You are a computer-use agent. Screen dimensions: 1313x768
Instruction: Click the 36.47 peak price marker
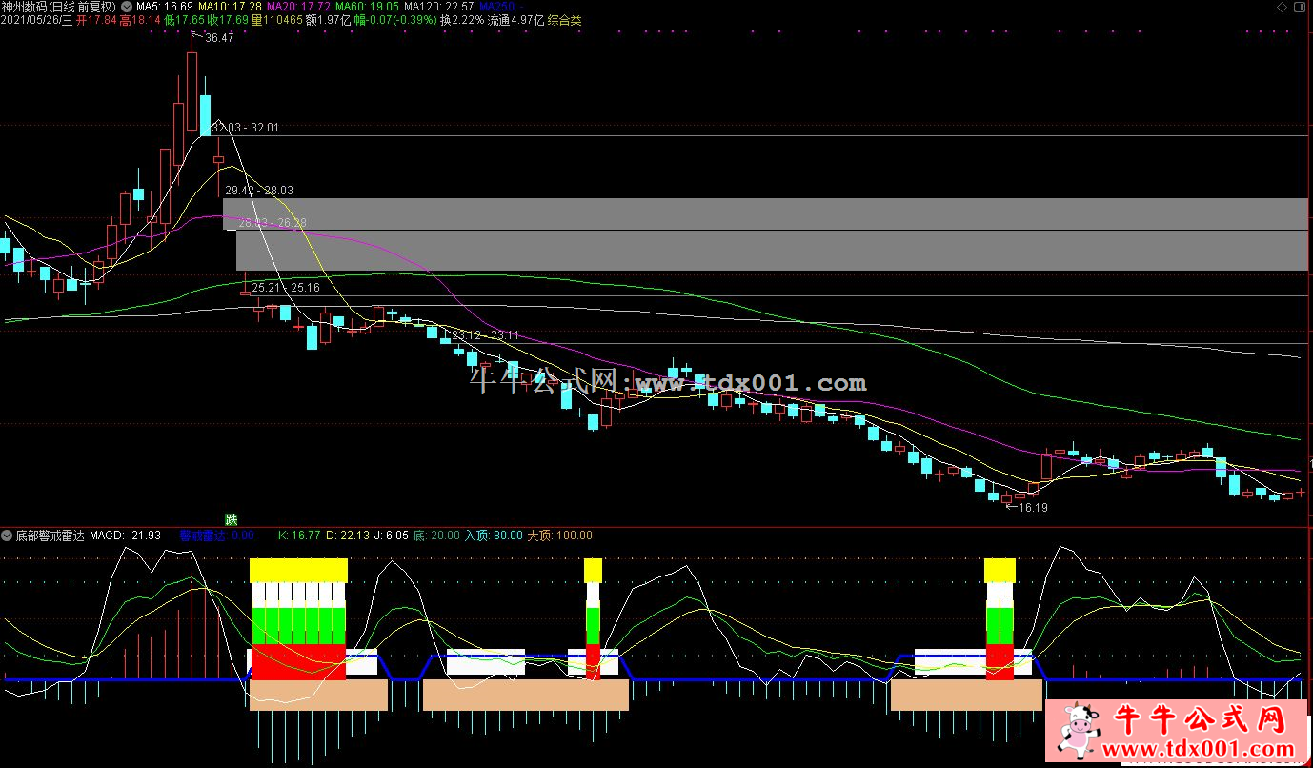pos(218,38)
